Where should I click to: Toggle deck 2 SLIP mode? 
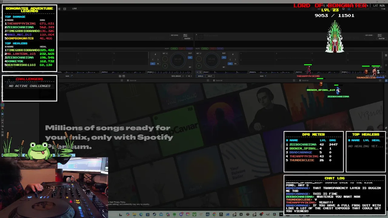tap(224, 53)
